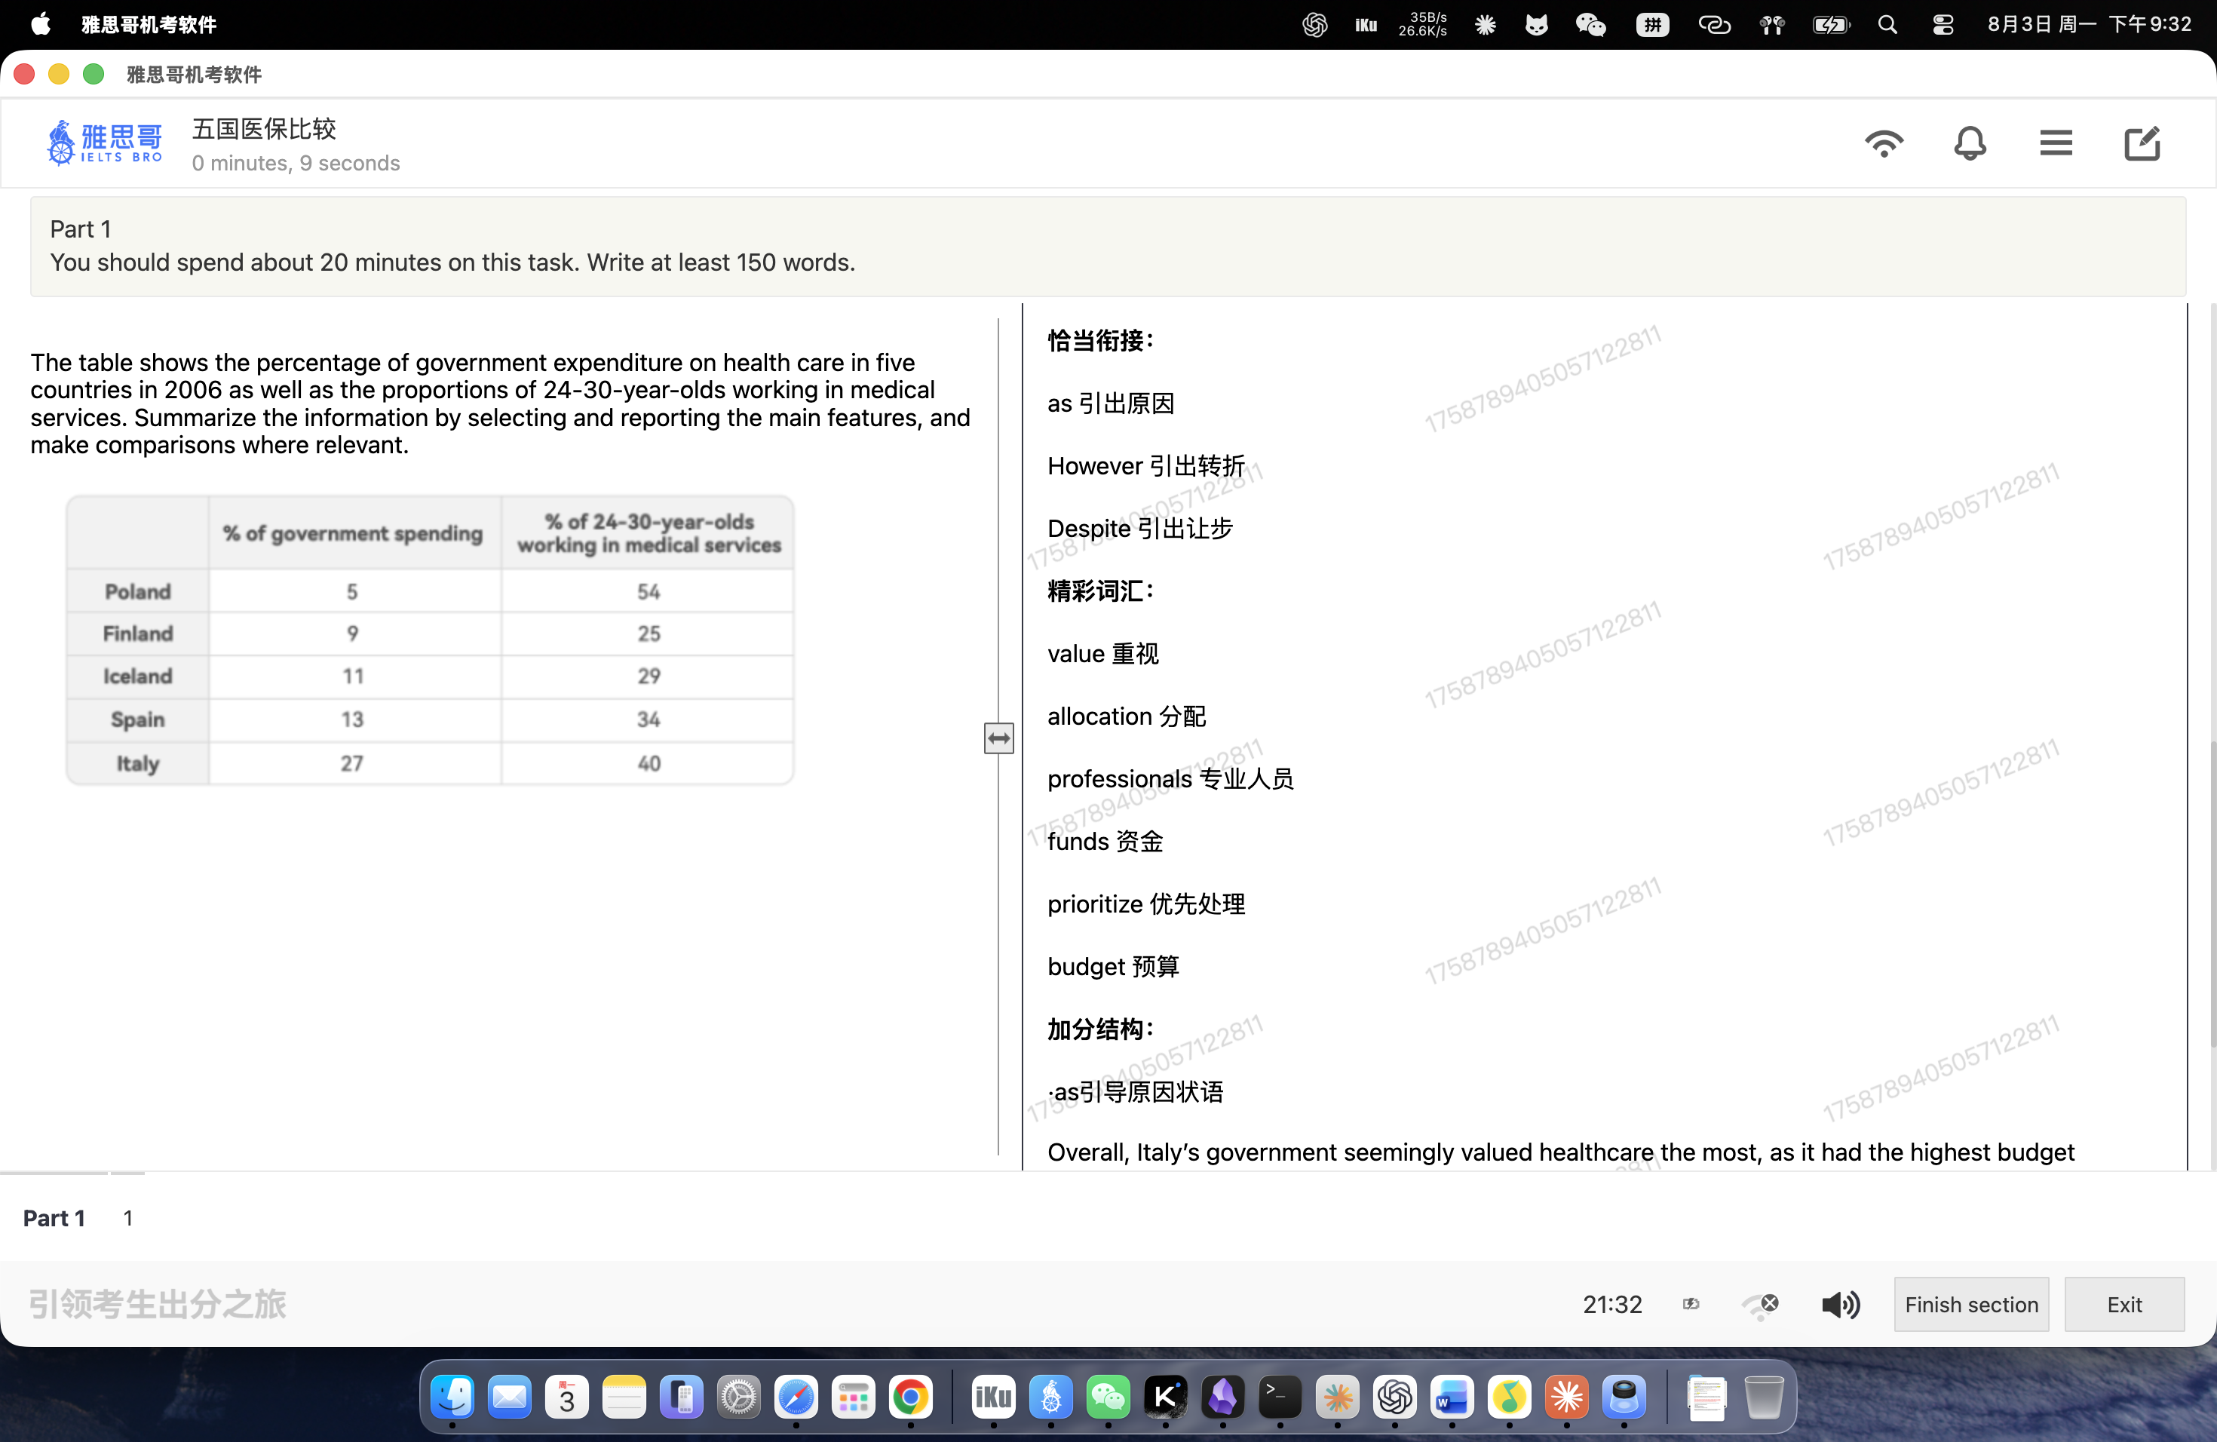This screenshot has height=1442, width=2217.
Task: Mute sound with the speaker icon
Action: [1841, 1304]
